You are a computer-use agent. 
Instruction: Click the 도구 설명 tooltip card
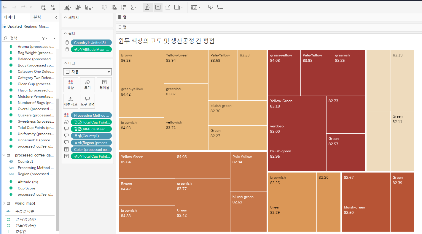[x=87, y=101]
